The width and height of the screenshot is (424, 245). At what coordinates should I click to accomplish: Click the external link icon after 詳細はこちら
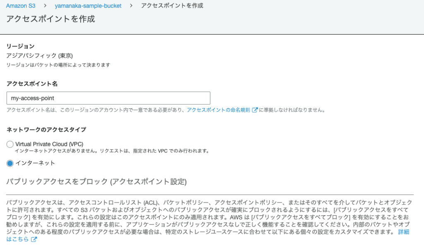[34, 239]
